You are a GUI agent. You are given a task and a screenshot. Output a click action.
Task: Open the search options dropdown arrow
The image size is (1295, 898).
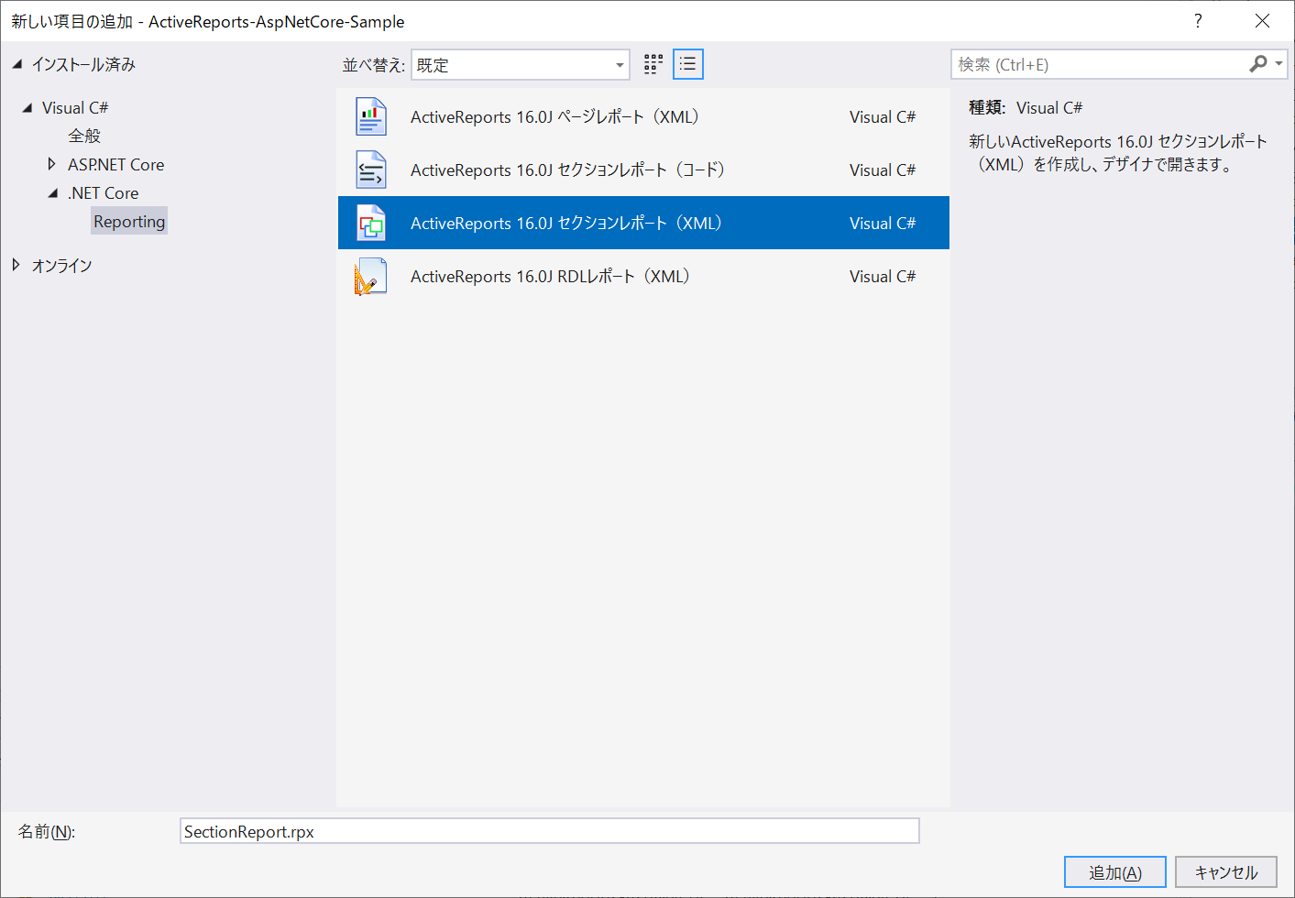coord(1279,64)
